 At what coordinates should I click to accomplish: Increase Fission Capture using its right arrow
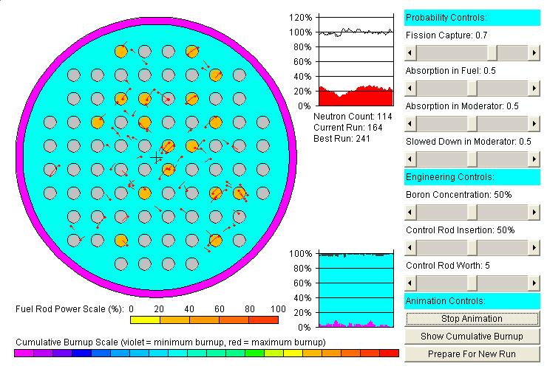point(534,52)
